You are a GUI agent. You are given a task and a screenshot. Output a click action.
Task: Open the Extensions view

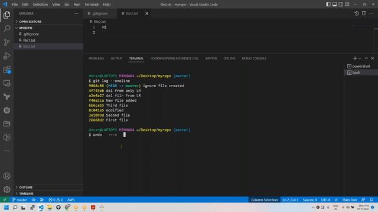click(6, 69)
